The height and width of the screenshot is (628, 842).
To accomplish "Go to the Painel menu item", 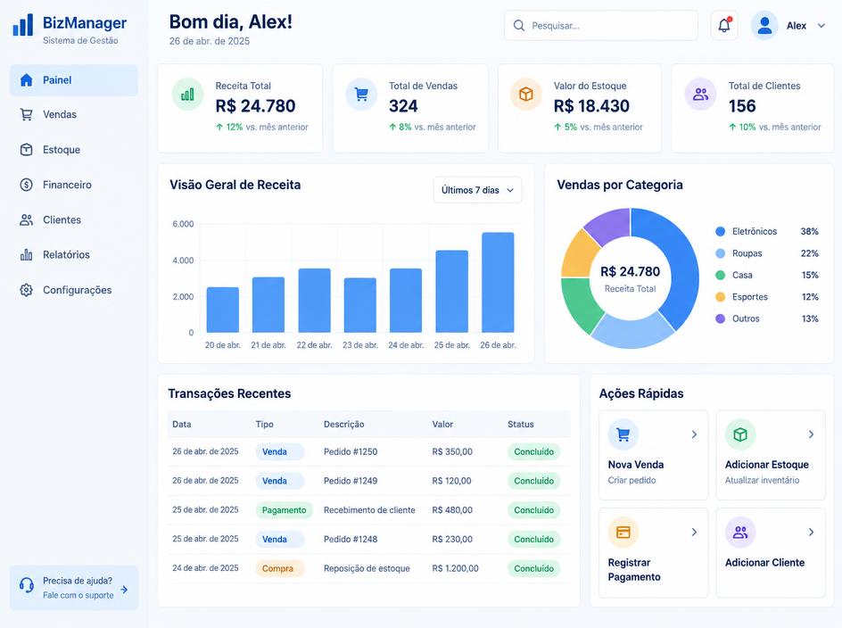I will 74,80.
